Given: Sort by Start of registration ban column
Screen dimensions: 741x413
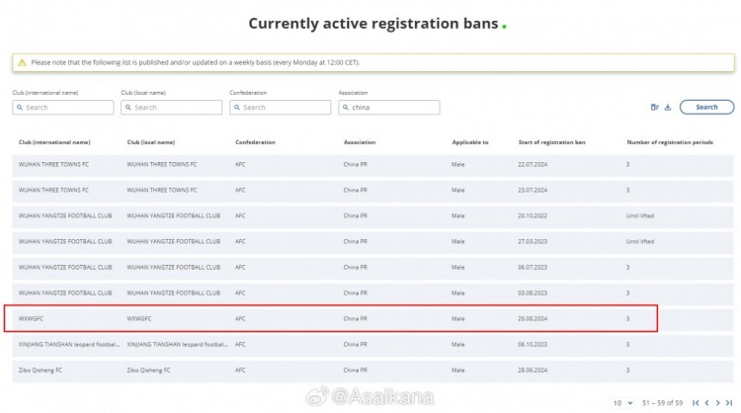Looking at the screenshot, I should pos(551,142).
